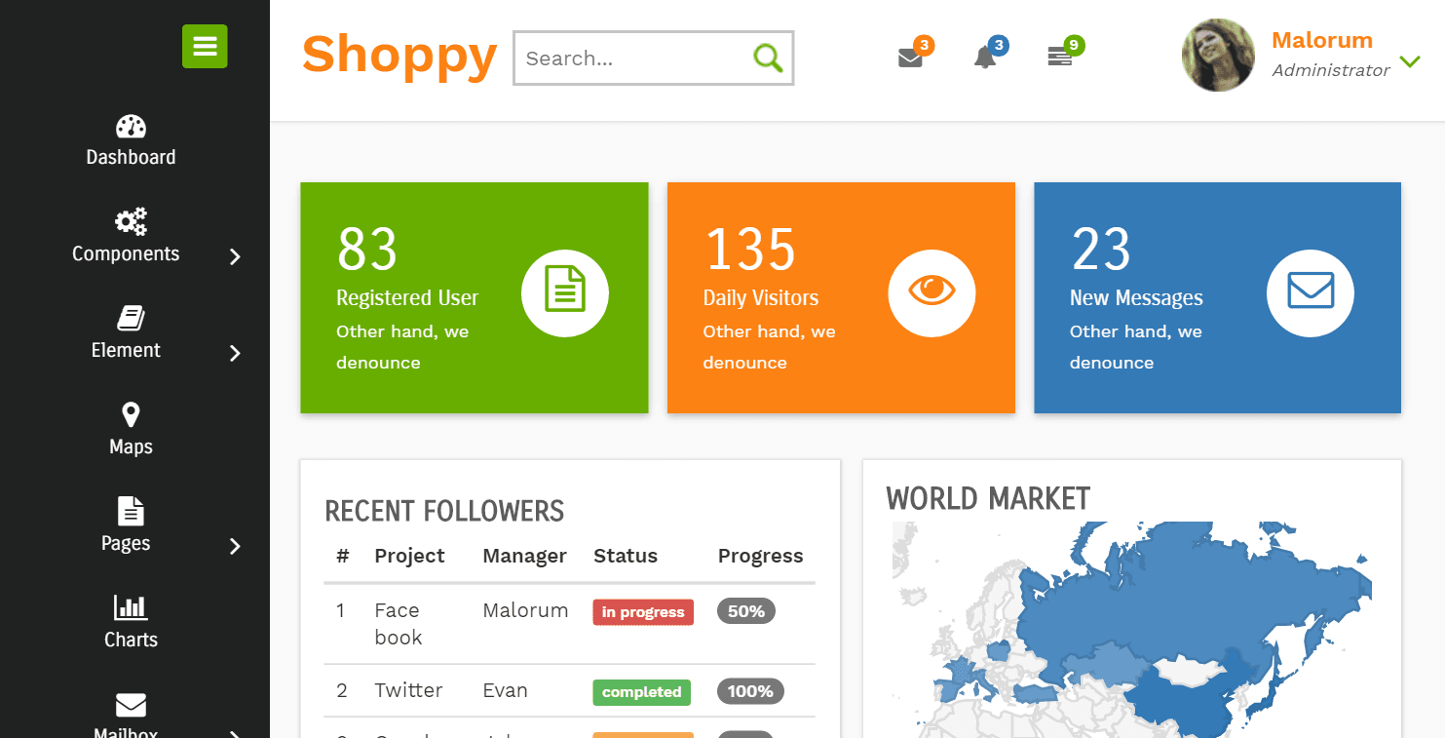Check messages via the envelope icon with badge 3

point(910,58)
